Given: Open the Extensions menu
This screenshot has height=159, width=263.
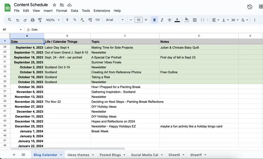Looking at the screenshot, I should tap(102, 11).
